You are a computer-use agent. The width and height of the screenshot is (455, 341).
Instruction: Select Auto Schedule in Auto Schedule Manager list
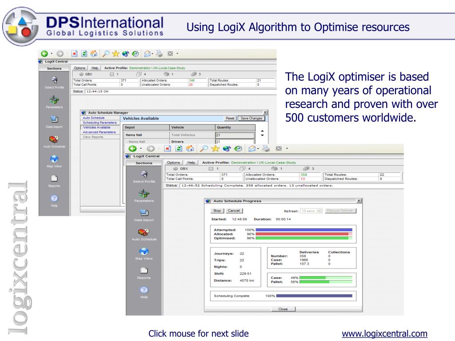coord(93,118)
